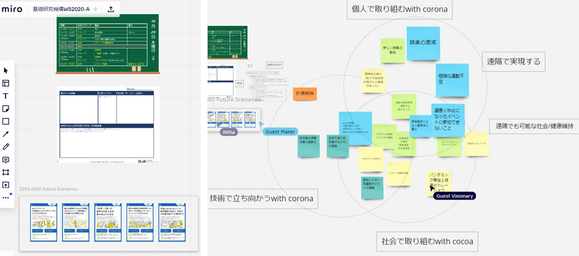This screenshot has width=579, height=256.
Task: Select the Comment tool
Action: pyautogui.click(x=6, y=160)
